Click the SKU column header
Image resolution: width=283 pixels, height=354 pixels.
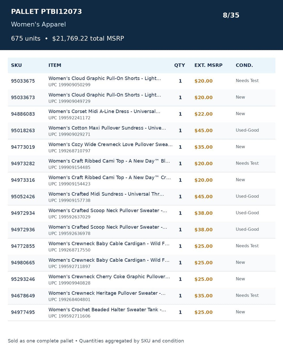pos(16,65)
